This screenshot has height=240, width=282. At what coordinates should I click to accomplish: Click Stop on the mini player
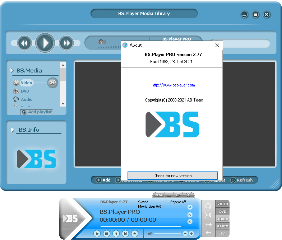[106, 234]
